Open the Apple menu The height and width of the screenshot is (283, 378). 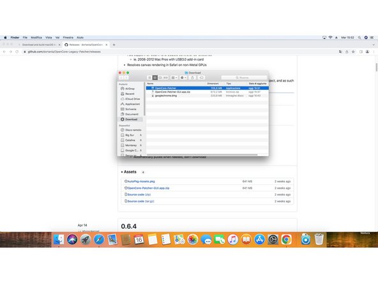[x=5, y=38]
